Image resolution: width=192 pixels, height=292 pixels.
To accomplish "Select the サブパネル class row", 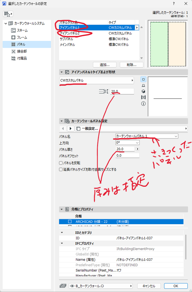I will [99, 39].
